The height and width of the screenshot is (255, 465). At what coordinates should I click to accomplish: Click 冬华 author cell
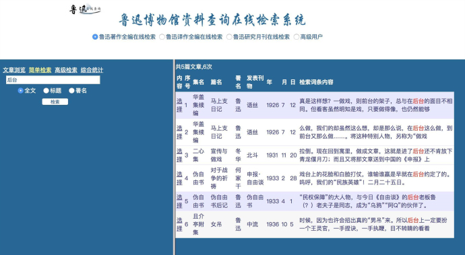point(238,155)
